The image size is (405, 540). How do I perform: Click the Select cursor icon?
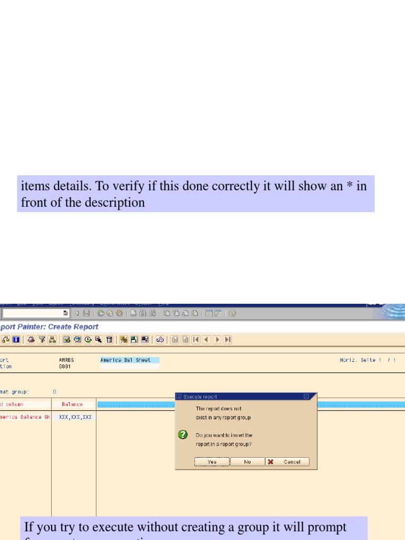(x=99, y=340)
